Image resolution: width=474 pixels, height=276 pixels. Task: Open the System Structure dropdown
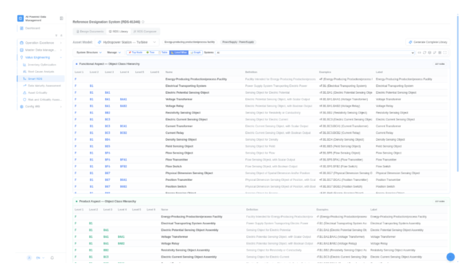pos(89,52)
